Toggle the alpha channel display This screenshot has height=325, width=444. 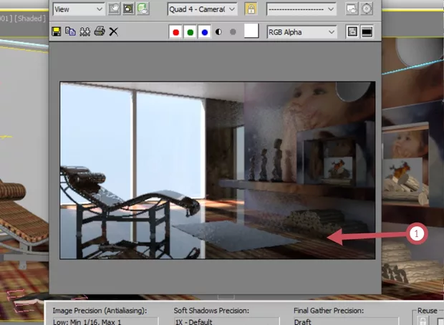(218, 32)
